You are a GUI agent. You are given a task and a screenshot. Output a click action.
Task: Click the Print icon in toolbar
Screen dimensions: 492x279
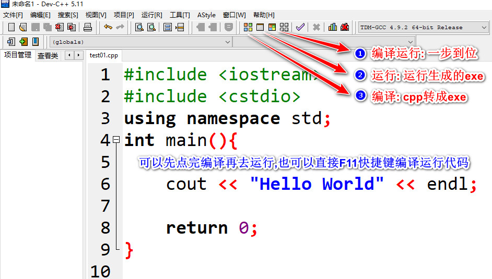click(88, 27)
